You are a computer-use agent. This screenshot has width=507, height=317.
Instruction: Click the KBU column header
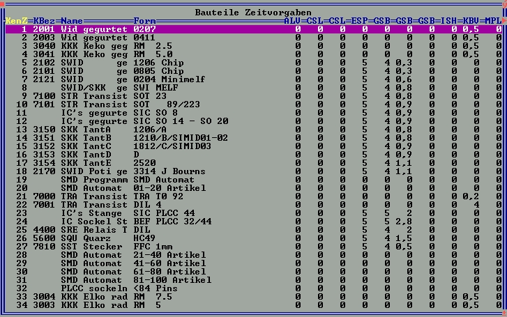coord(473,22)
